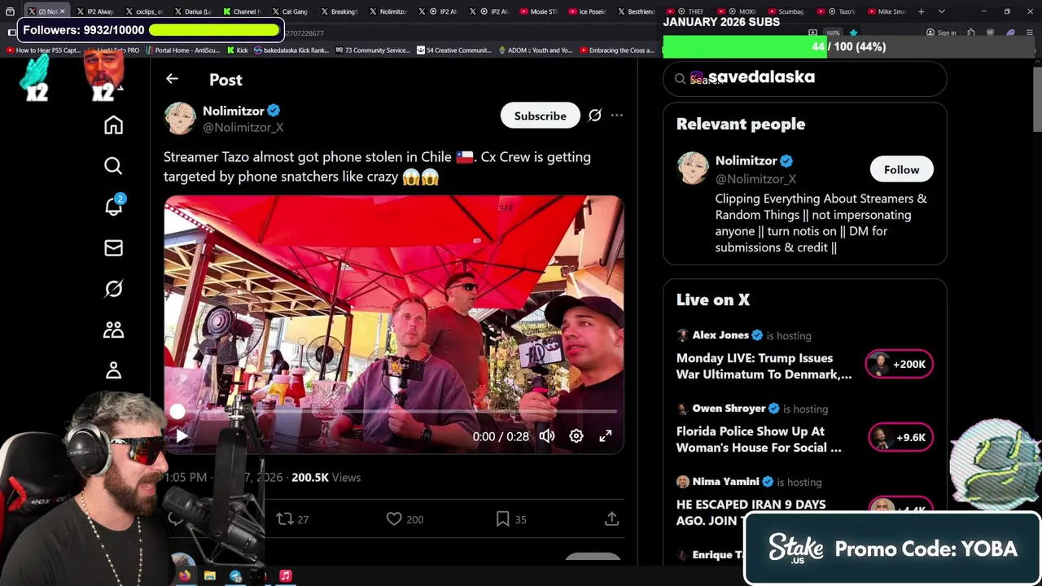Open the post's three-dot More menu
This screenshot has height=586, width=1042.
point(617,116)
